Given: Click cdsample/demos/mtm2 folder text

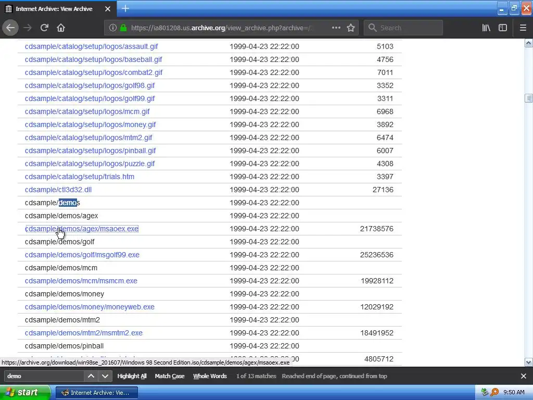Looking at the screenshot, I should [62, 320].
